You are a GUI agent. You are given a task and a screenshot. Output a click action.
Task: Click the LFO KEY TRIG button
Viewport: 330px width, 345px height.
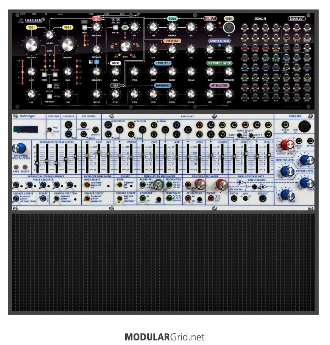coord(115,28)
